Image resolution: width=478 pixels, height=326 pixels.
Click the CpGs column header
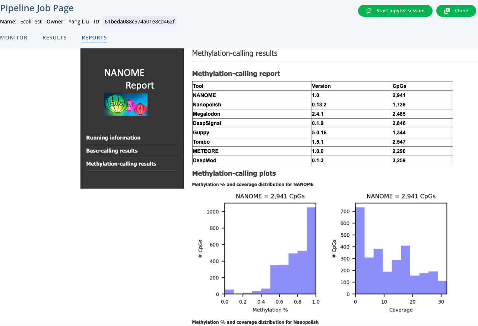coord(422,86)
